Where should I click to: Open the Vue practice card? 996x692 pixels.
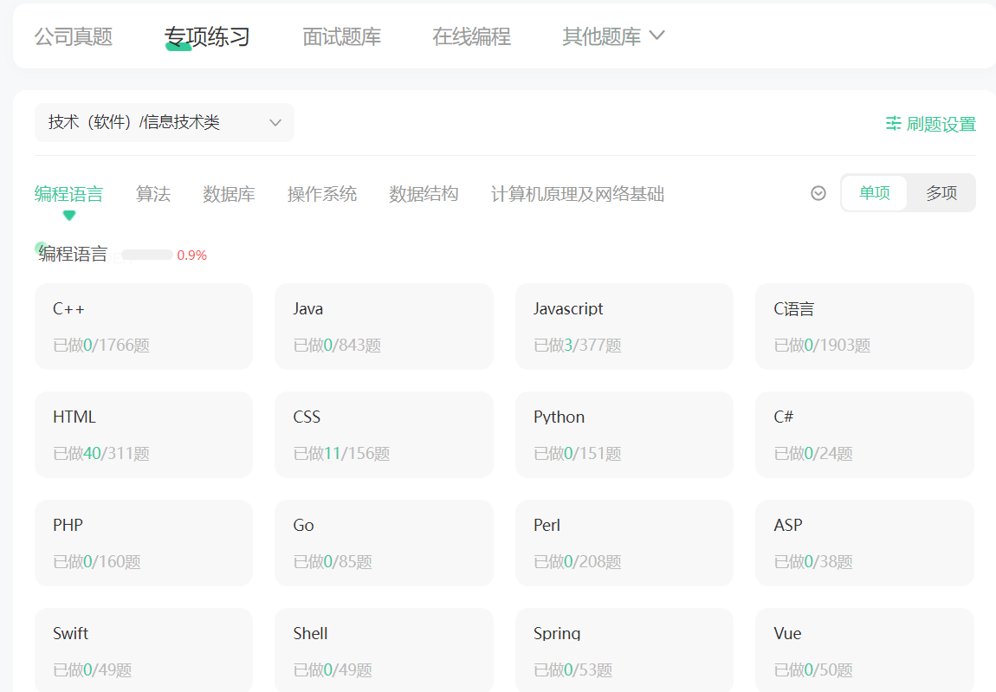[864, 650]
